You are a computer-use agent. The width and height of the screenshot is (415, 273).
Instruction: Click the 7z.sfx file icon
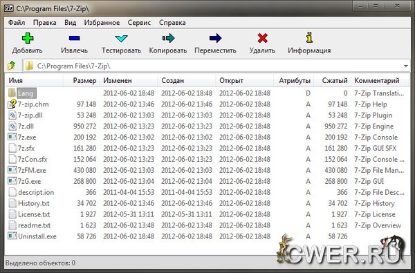12,148
